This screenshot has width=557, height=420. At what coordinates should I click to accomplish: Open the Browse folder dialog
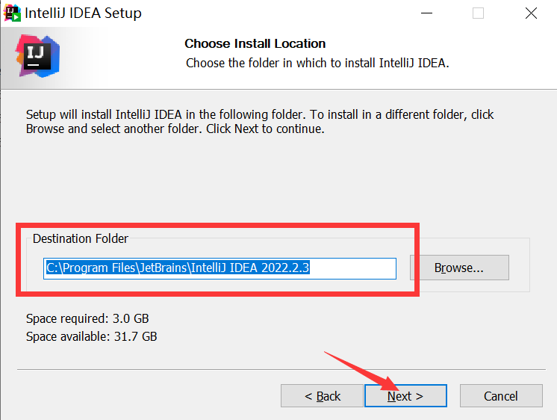pyautogui.click(x=459, y=268)
